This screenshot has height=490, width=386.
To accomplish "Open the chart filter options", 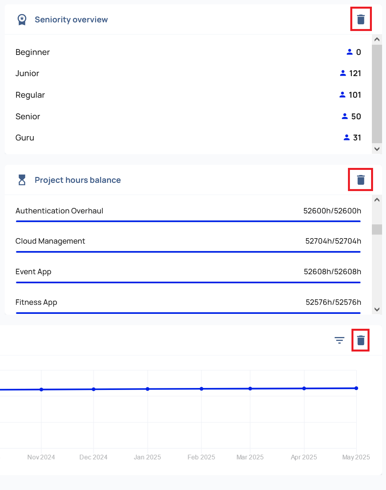I will tap(339, 340).
